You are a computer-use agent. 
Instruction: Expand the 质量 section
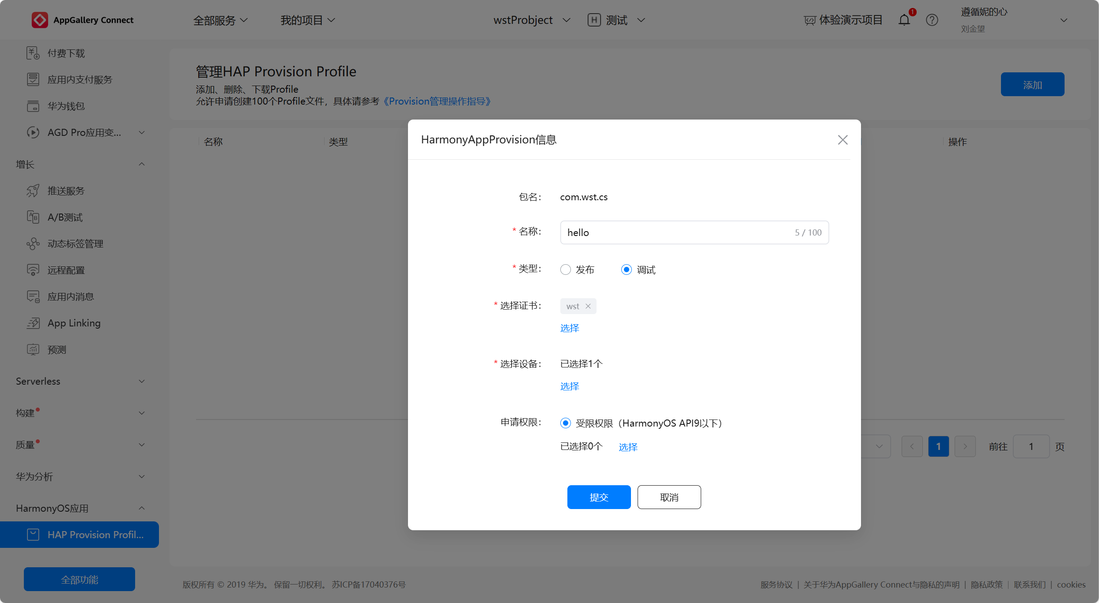point(142,445)
